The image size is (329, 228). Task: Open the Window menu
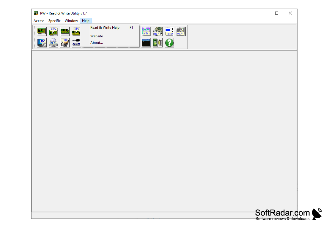point(71,21)
